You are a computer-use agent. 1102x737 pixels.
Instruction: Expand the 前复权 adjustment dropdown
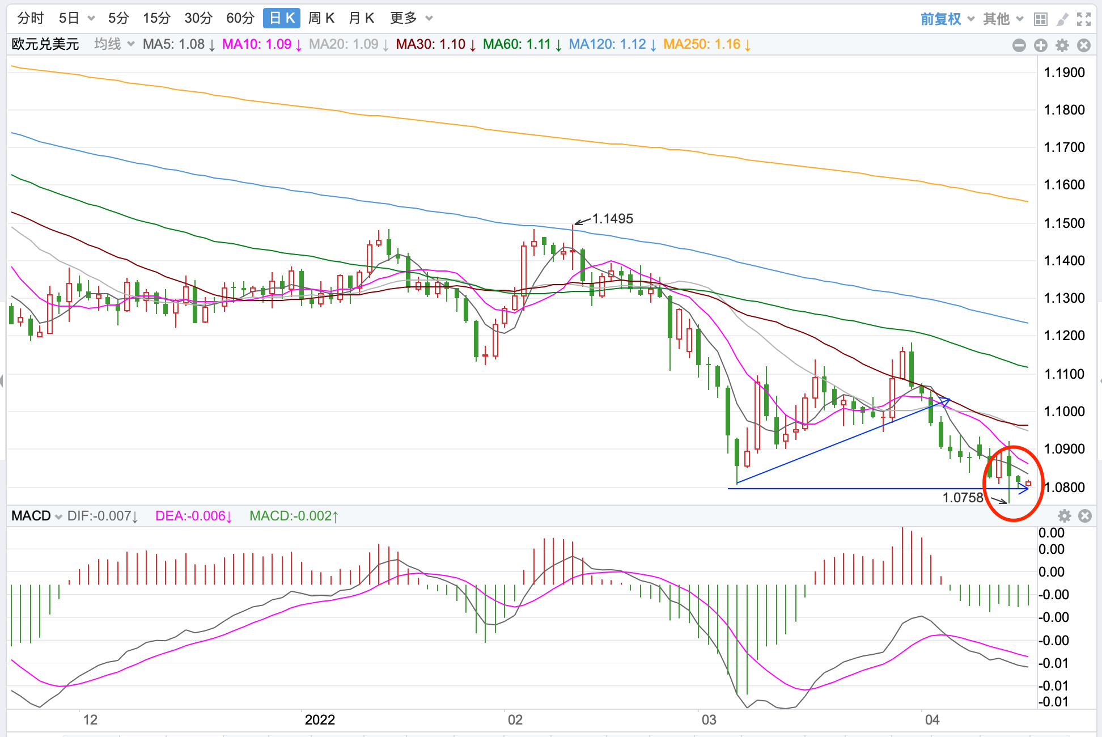pyautogui.click(x=947, y=19)
